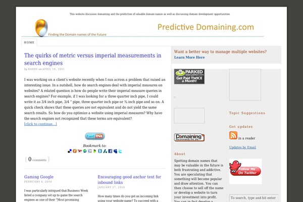Image resolution: width=303 pixels, height=202 pixels.
Task: Click the About heading in sidebar
Action: pyautogui.click(x=179, y=154)
